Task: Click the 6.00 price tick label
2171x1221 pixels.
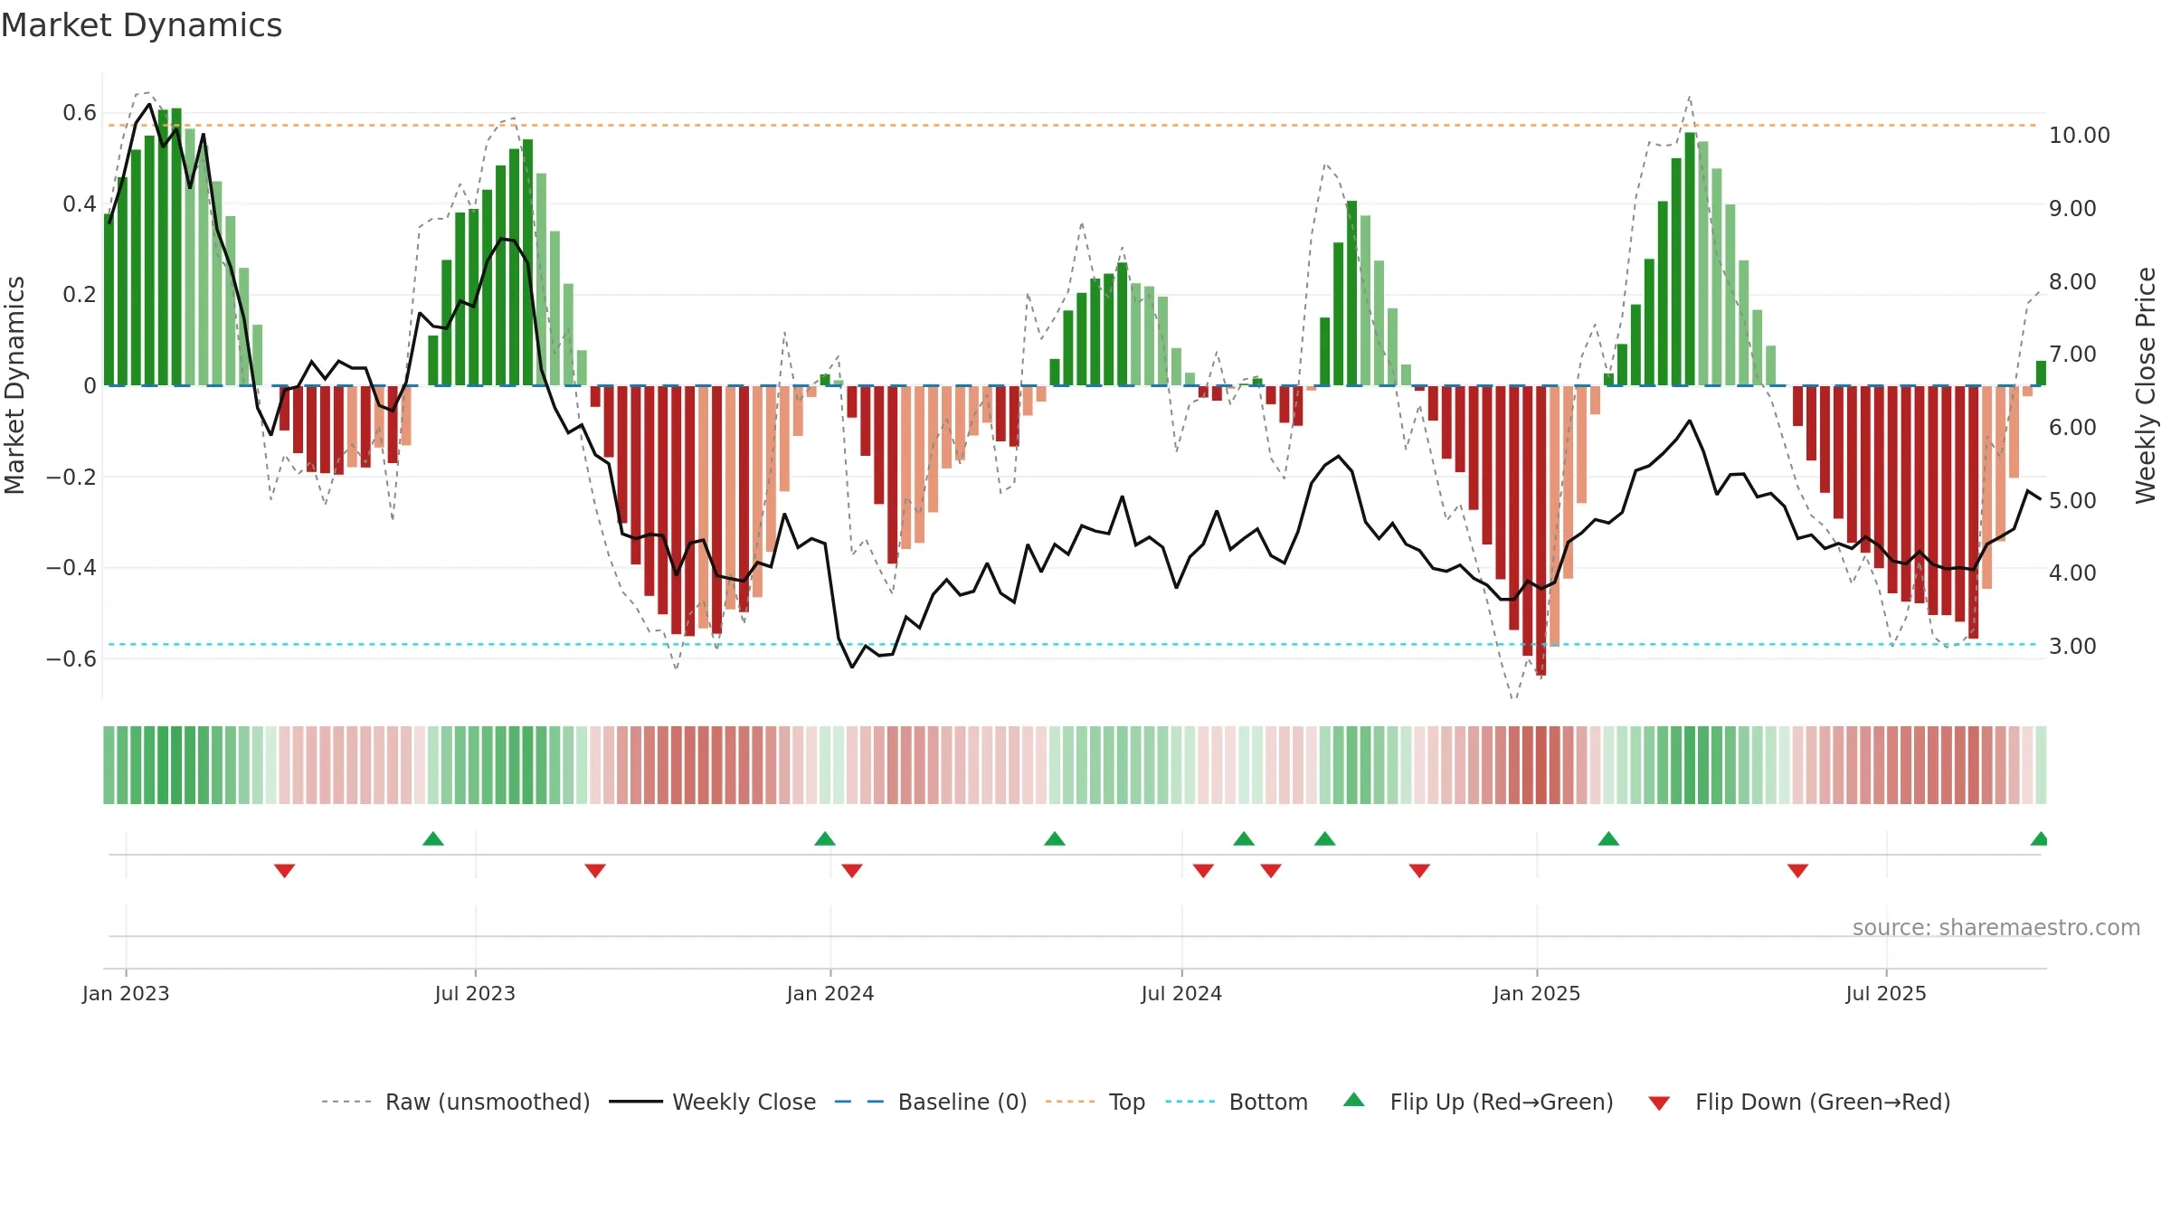Action: (2072, 428)
